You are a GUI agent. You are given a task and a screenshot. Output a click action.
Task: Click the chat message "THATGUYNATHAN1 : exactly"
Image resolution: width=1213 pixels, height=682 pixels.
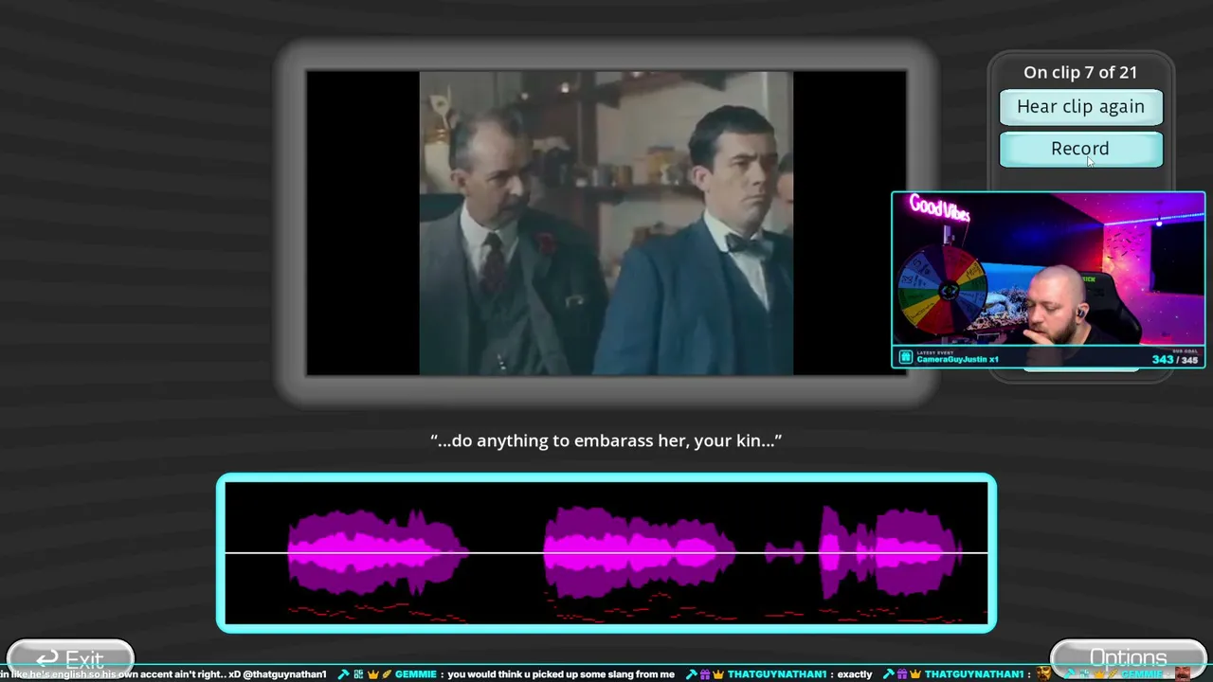coord(800,674)
